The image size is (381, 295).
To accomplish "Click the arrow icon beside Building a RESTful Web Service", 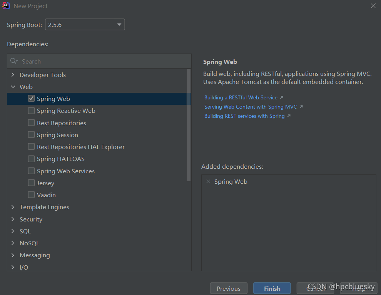I will (282, 97).
